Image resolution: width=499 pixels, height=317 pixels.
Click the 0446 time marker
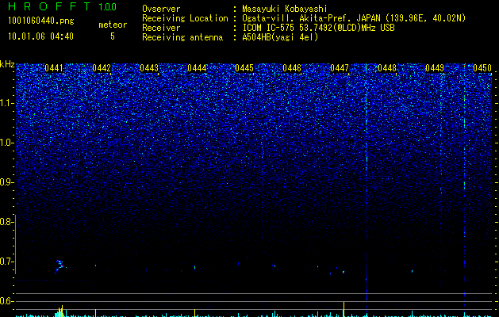coord(292,68)
